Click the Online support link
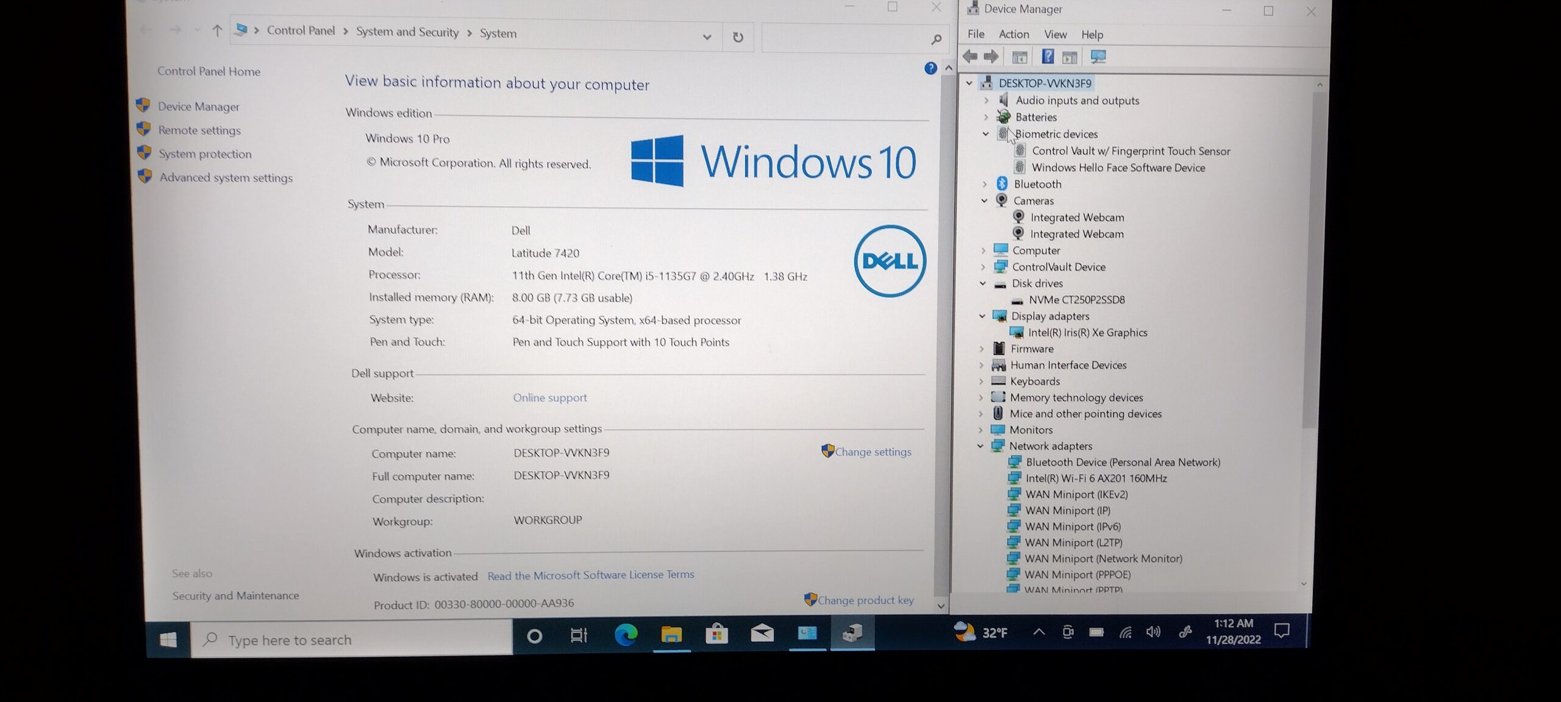Viewport: 1561px width, 702px height. (549, 397)
